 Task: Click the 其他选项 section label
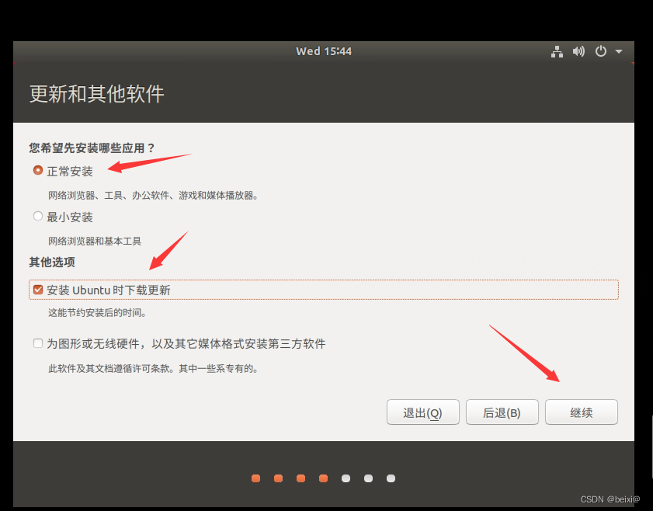tap(52, 262)
